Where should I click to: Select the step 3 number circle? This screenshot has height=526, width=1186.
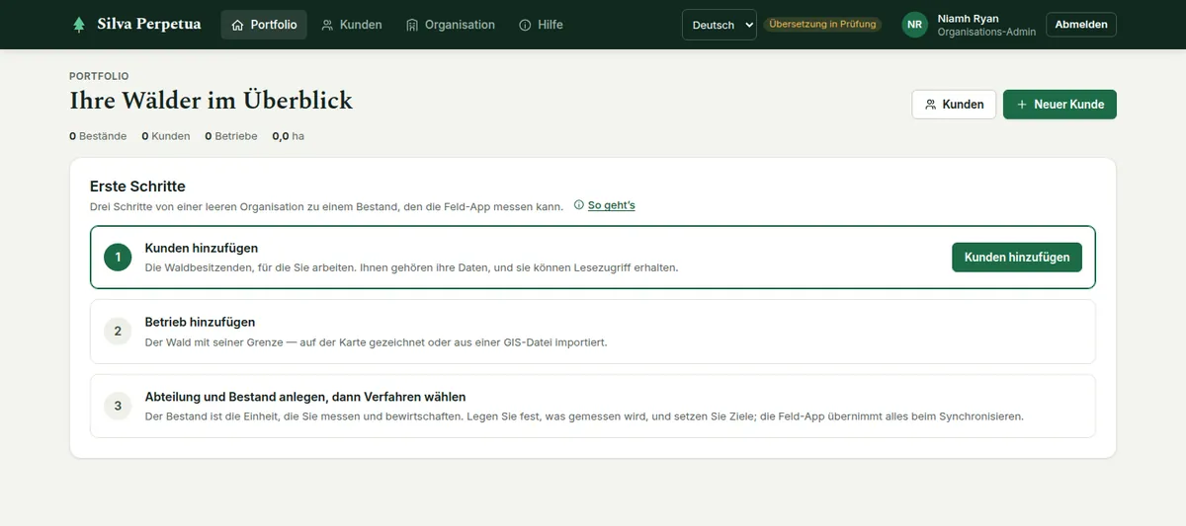118,406
